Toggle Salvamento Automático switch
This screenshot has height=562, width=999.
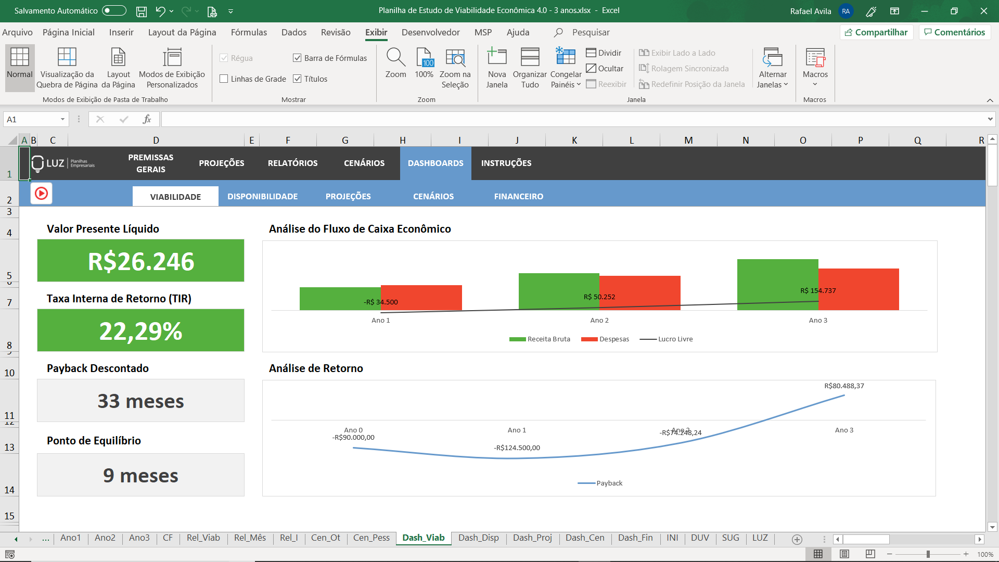click(x=114, y=11)
